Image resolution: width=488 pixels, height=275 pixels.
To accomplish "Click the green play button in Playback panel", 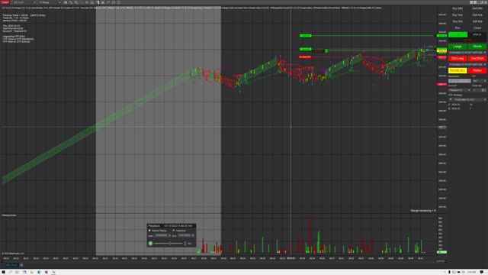I will point(150,243).
